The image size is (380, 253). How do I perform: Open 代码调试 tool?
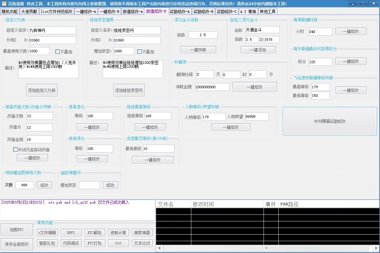pos(71,243)
